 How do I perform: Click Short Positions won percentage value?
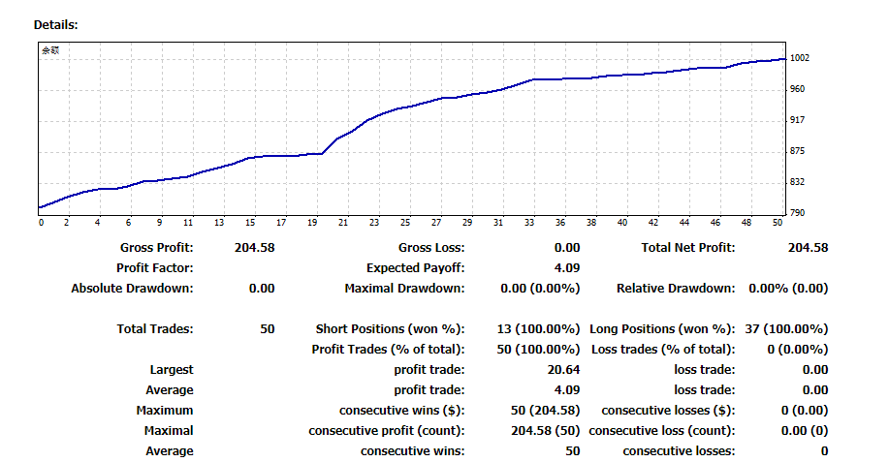tap(538, 329)
